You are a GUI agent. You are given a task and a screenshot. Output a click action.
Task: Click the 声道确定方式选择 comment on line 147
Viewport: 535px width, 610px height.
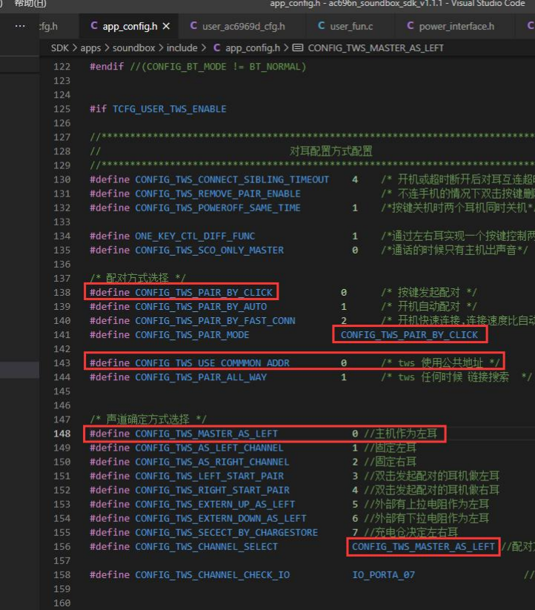click(x=147, y=420)
